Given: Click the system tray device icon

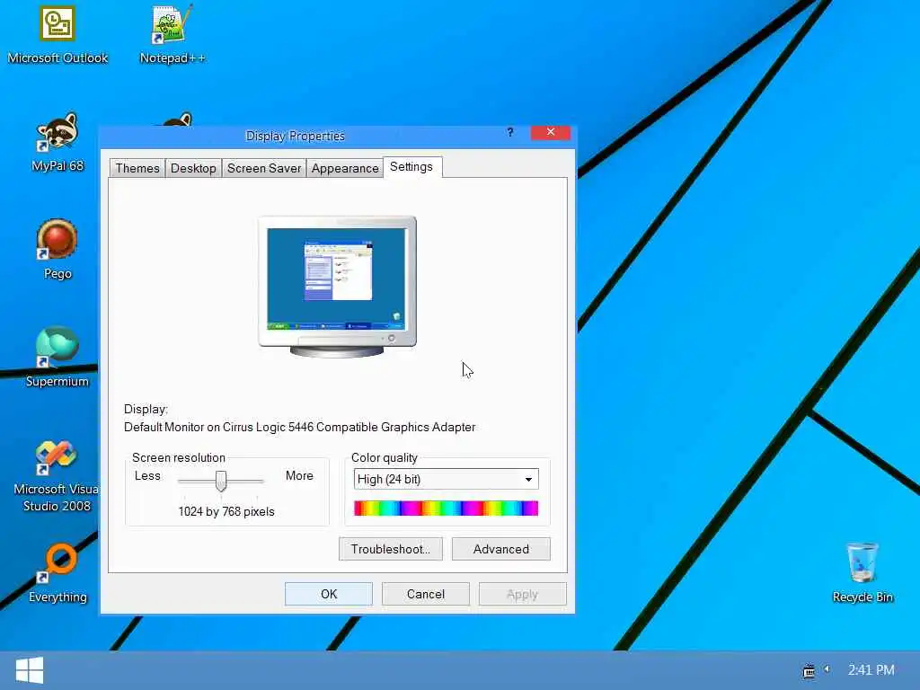Looking at the screenshot, I should (809, 670).
